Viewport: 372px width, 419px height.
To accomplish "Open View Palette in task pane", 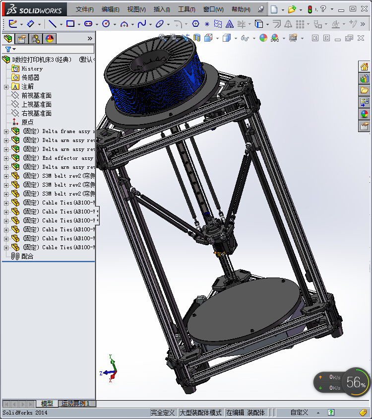I will [364, 102].
